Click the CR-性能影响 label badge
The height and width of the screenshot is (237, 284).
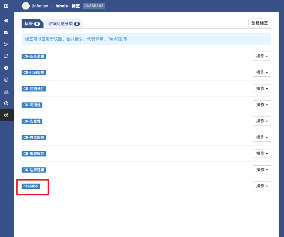pyautogui.click(x=34, y=137)
